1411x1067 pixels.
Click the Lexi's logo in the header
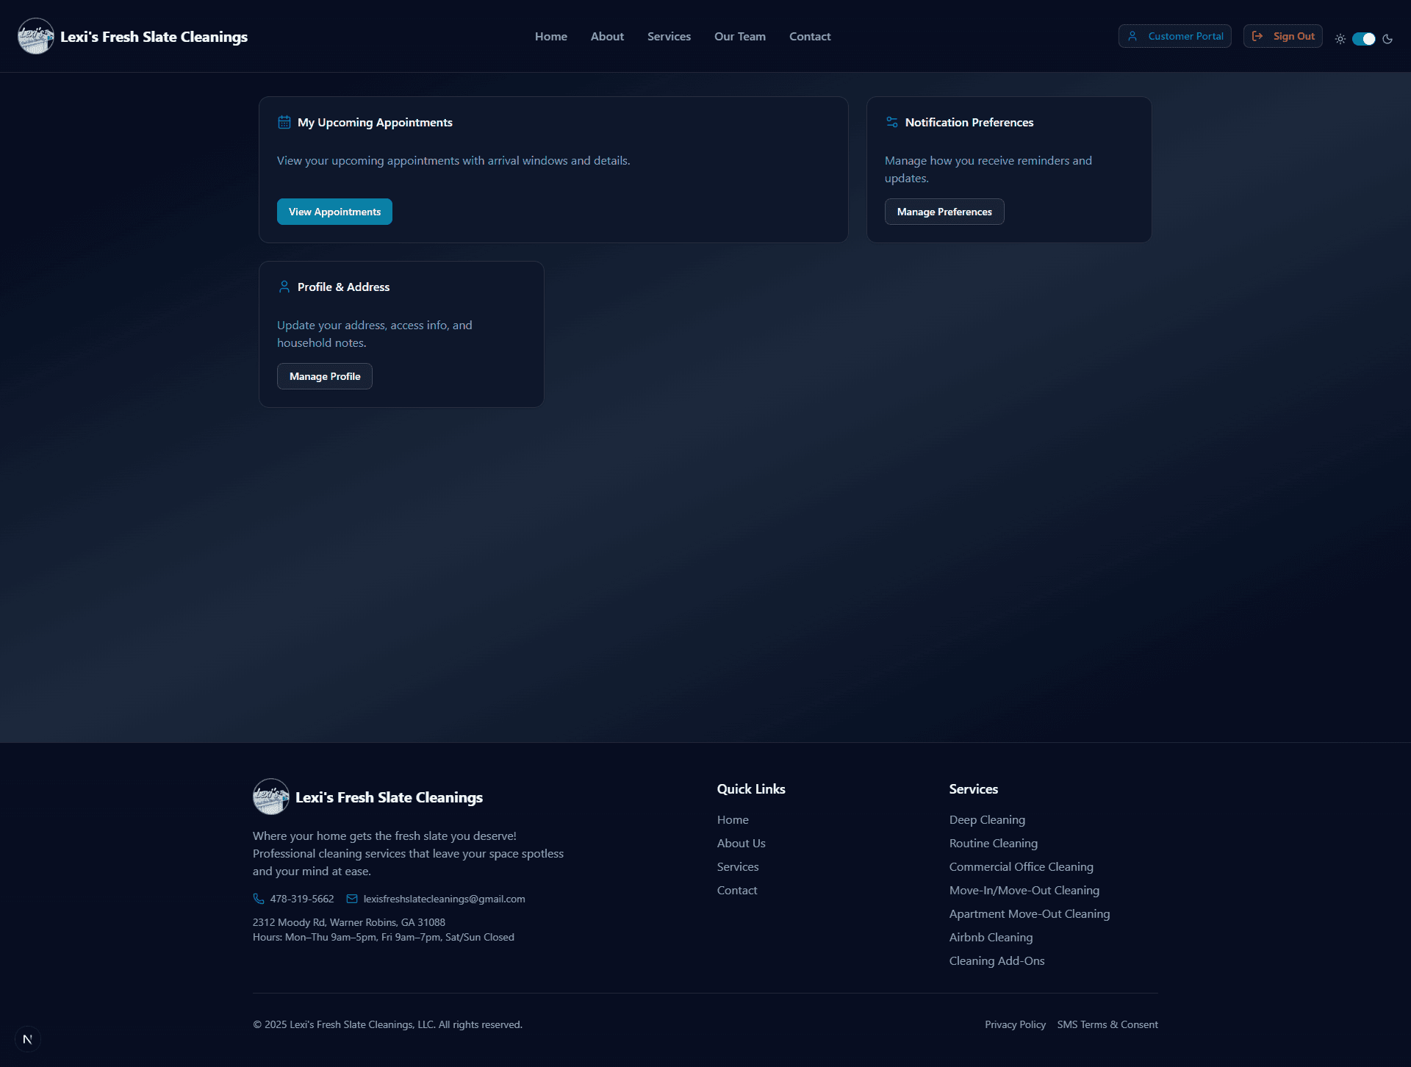pyautogui.click(x=35, y=35)
